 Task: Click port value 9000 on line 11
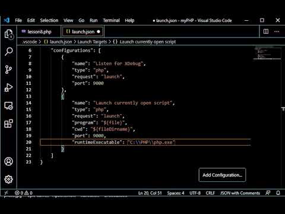(98, 83)
